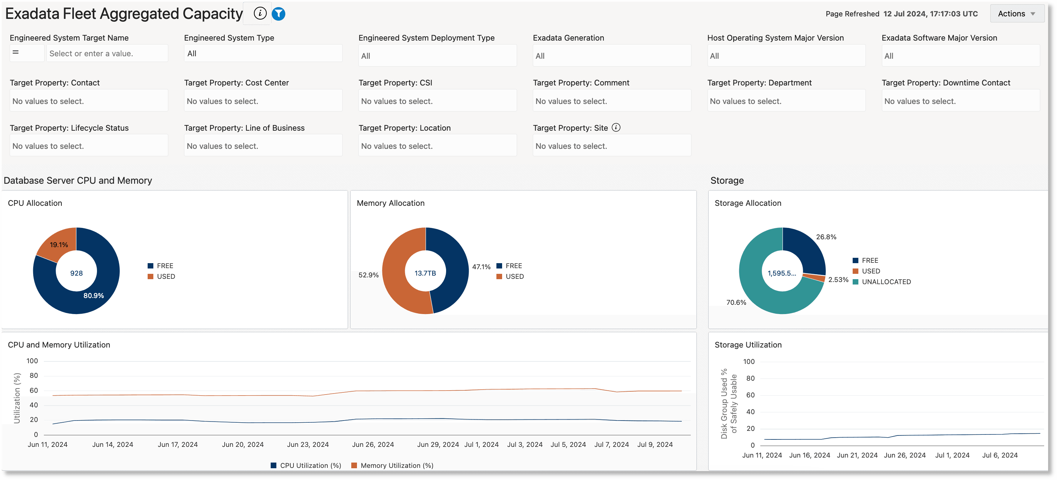The image size is (1057, 480).
Task: Toggle the blue filter funnel icon
Action: (279, 14)
